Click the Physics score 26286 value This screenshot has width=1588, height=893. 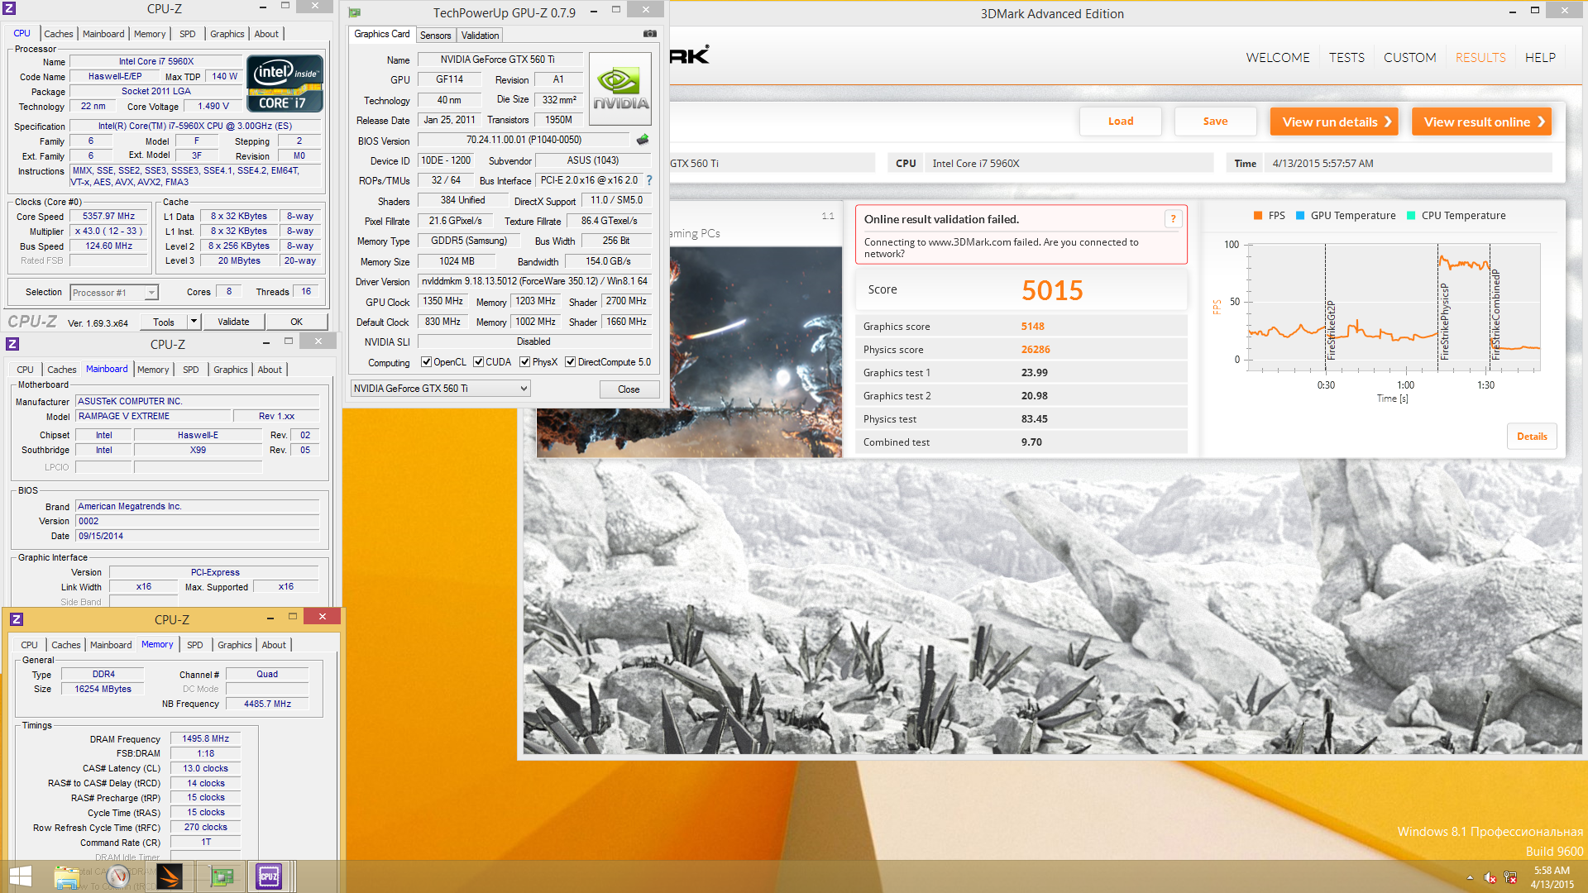[1036, 350]
